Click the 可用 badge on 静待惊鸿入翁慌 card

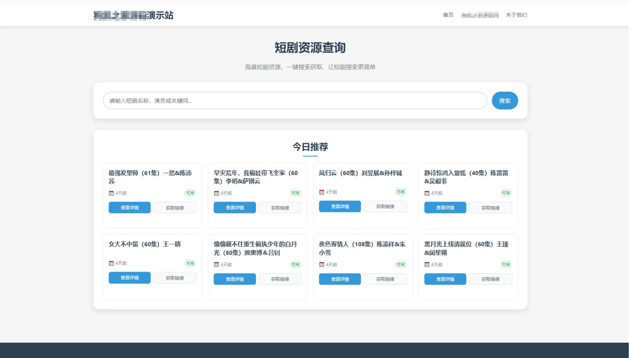[506, 193]
